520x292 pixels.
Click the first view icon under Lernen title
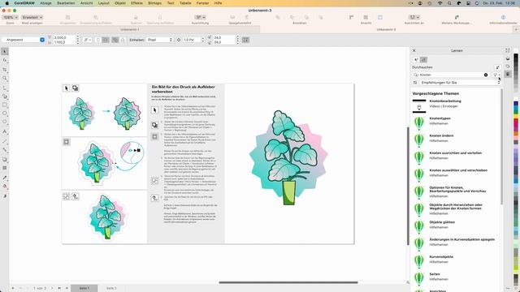[416, 59]
